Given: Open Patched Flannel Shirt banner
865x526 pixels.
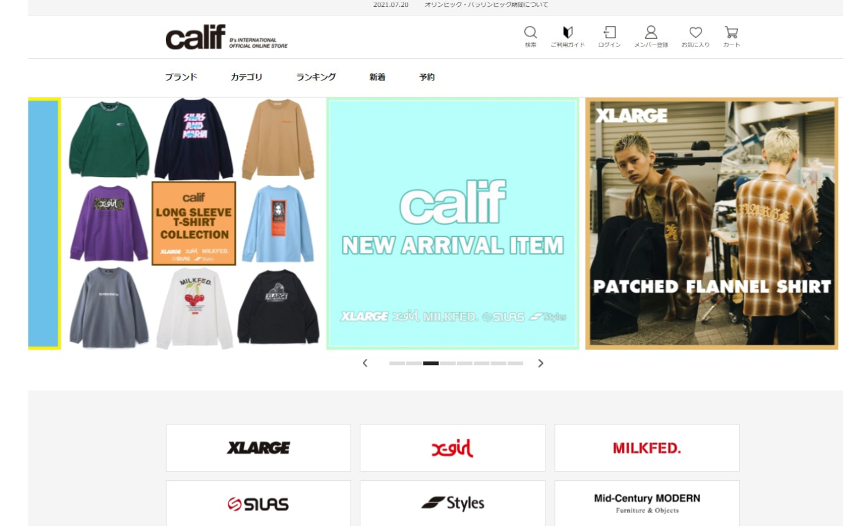Looking at the screenshot, I should (x=711, y=223).
